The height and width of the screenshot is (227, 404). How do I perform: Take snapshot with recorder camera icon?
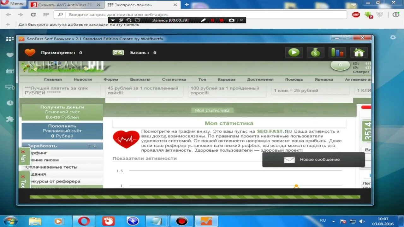[x=231, y=20]
